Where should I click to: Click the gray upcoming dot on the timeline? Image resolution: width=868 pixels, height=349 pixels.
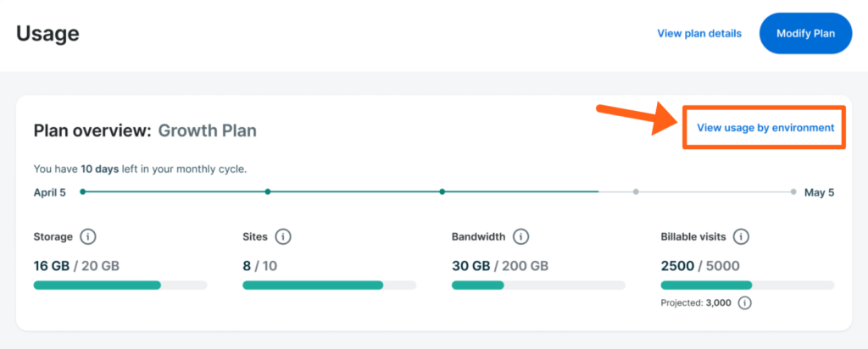coord(636,191)
